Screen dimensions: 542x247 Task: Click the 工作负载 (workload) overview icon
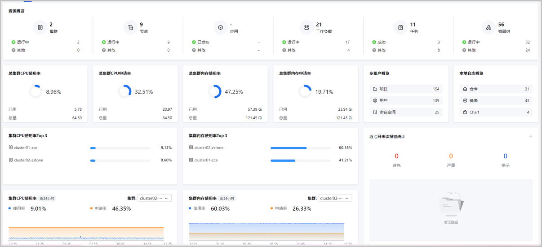tap(307, 27)
